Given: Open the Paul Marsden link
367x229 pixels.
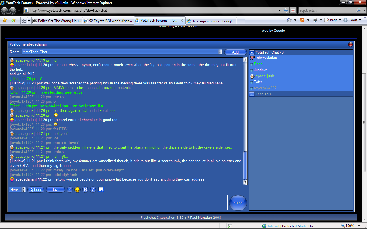Looking at the screenshot, I should click(201, 218).
